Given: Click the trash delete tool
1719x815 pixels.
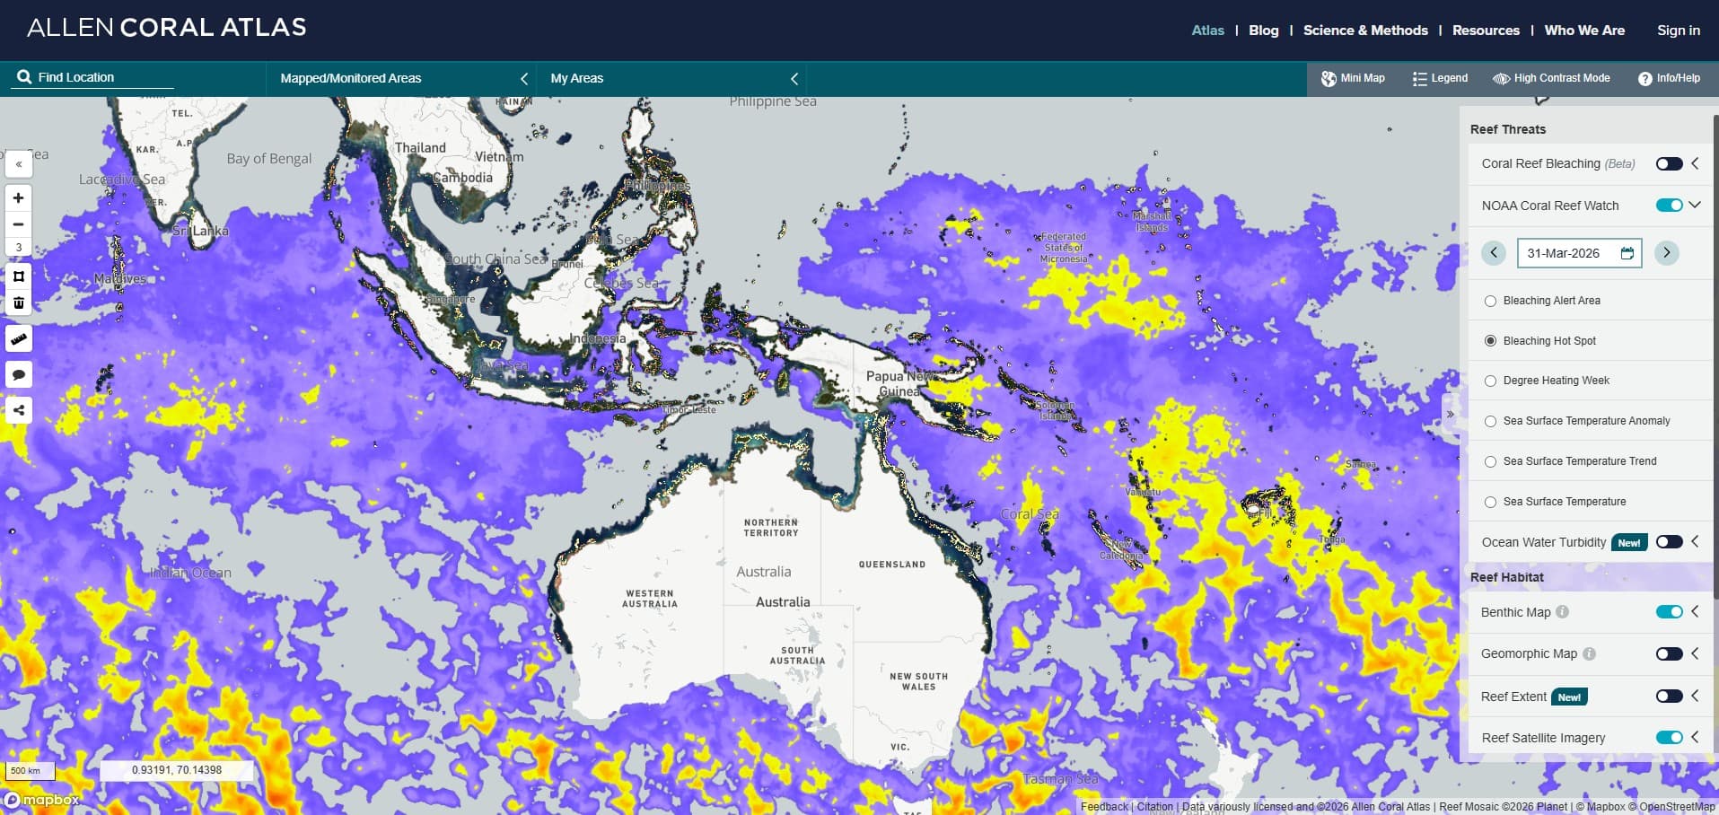Looking at the screenshot, I should pyautogui.click(x=18, y=302).
